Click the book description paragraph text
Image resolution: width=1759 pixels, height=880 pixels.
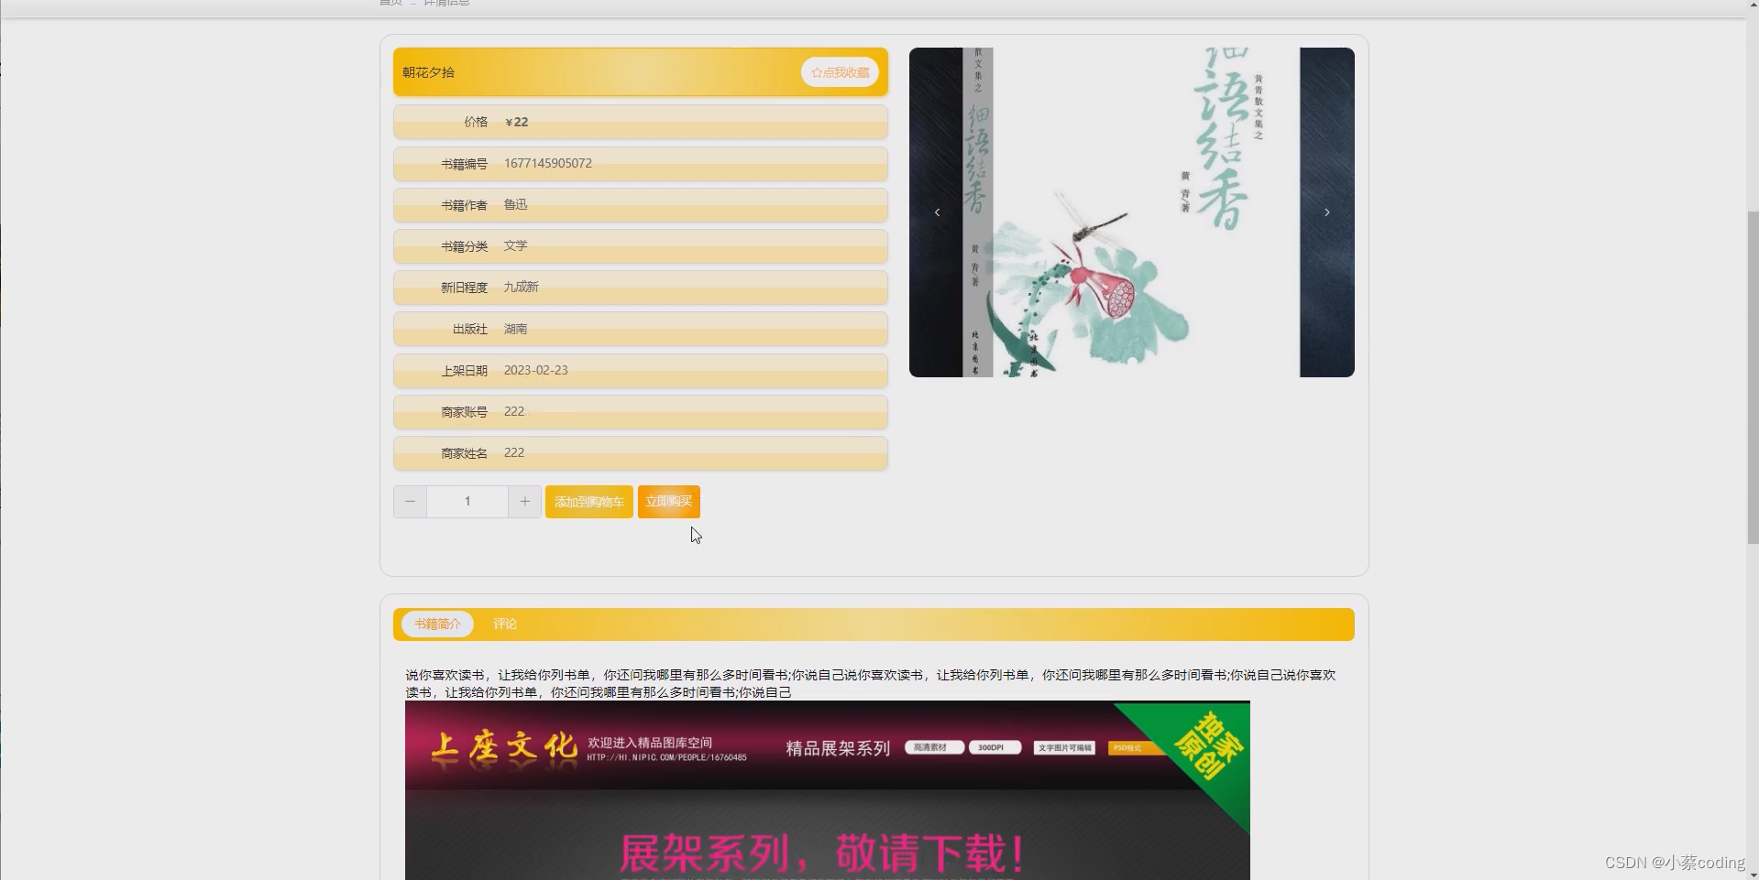pyautogui.click(x=871, y=684)
